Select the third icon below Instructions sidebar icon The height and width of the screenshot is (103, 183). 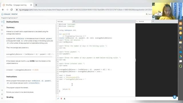coord(2,30)
